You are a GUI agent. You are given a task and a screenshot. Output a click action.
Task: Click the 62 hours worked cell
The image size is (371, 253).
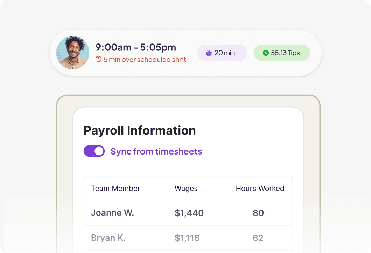pos(258,238)
